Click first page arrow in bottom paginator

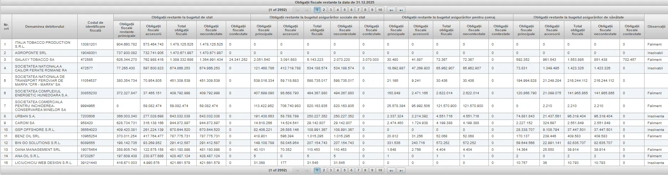[297, 170]
